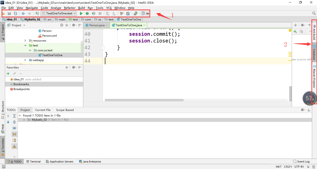Switch to the Person.java editor tab
The image size is (317, 169).
[x=97, y=25]
